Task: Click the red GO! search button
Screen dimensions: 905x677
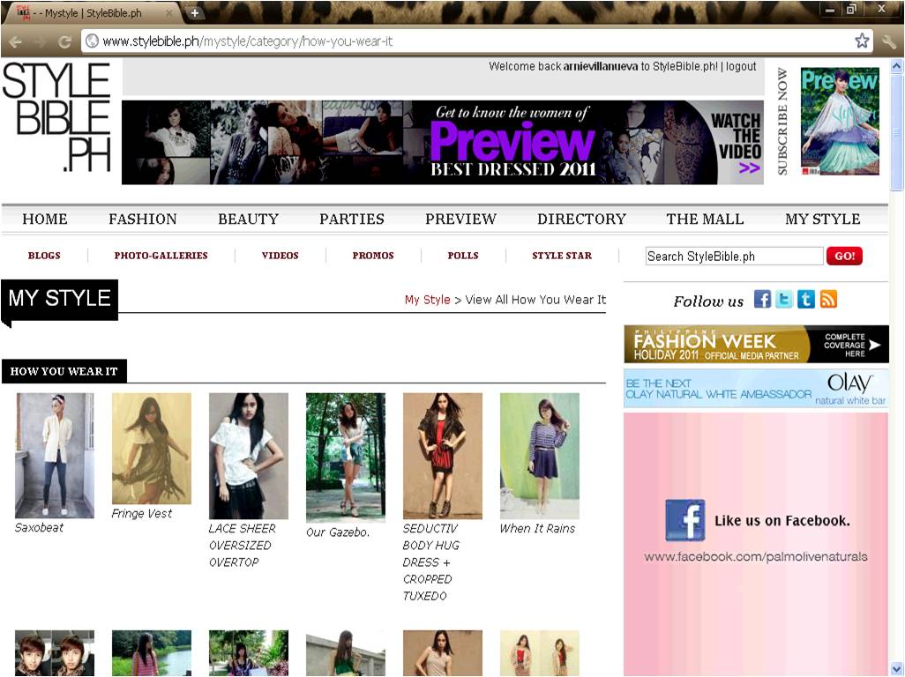Action: [x=844, y=256]
